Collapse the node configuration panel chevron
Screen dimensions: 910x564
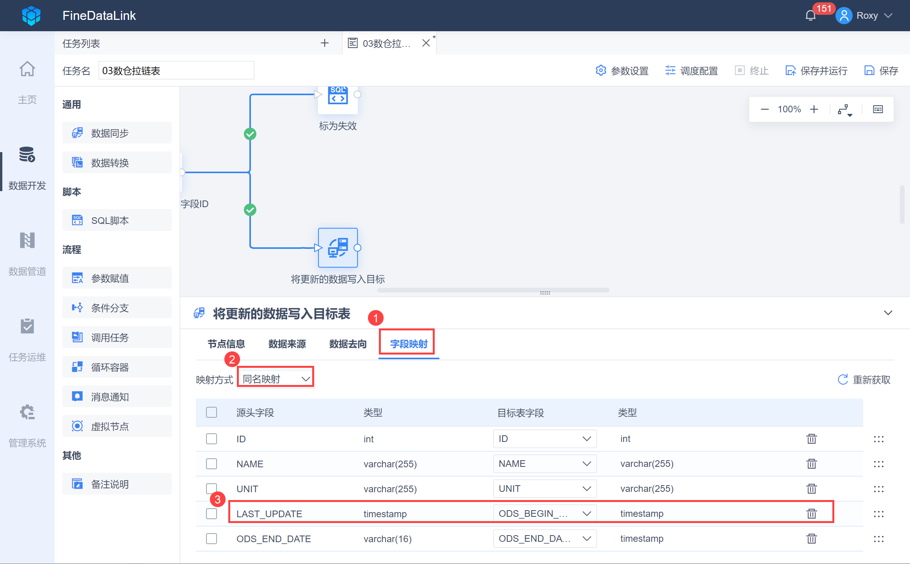[x=888, y=313]
